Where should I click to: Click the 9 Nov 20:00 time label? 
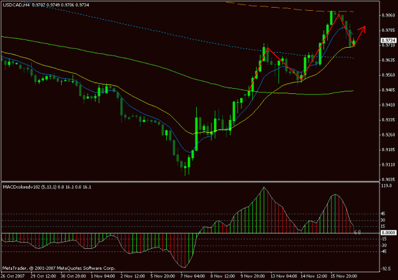click(253, 276)
